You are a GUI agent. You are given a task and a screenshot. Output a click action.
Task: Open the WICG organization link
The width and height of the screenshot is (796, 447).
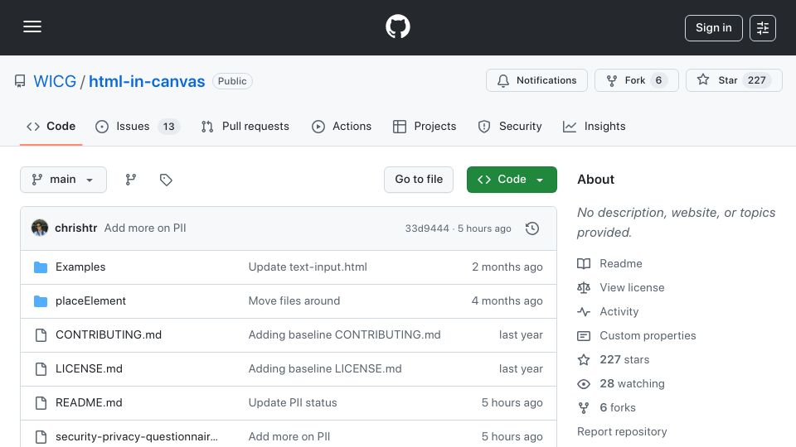[55, 81]
